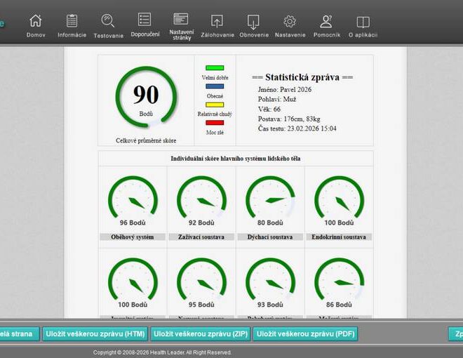Open the Doporučení list icon
The width and height of the screenshot is (463, 358).
coord(145,20)
